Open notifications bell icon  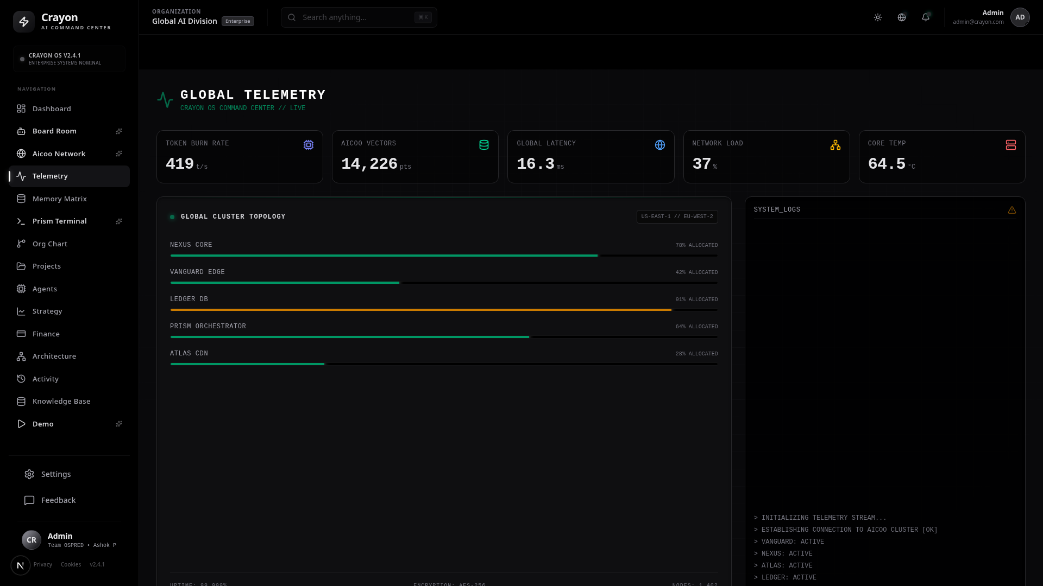tap(925, 17)
